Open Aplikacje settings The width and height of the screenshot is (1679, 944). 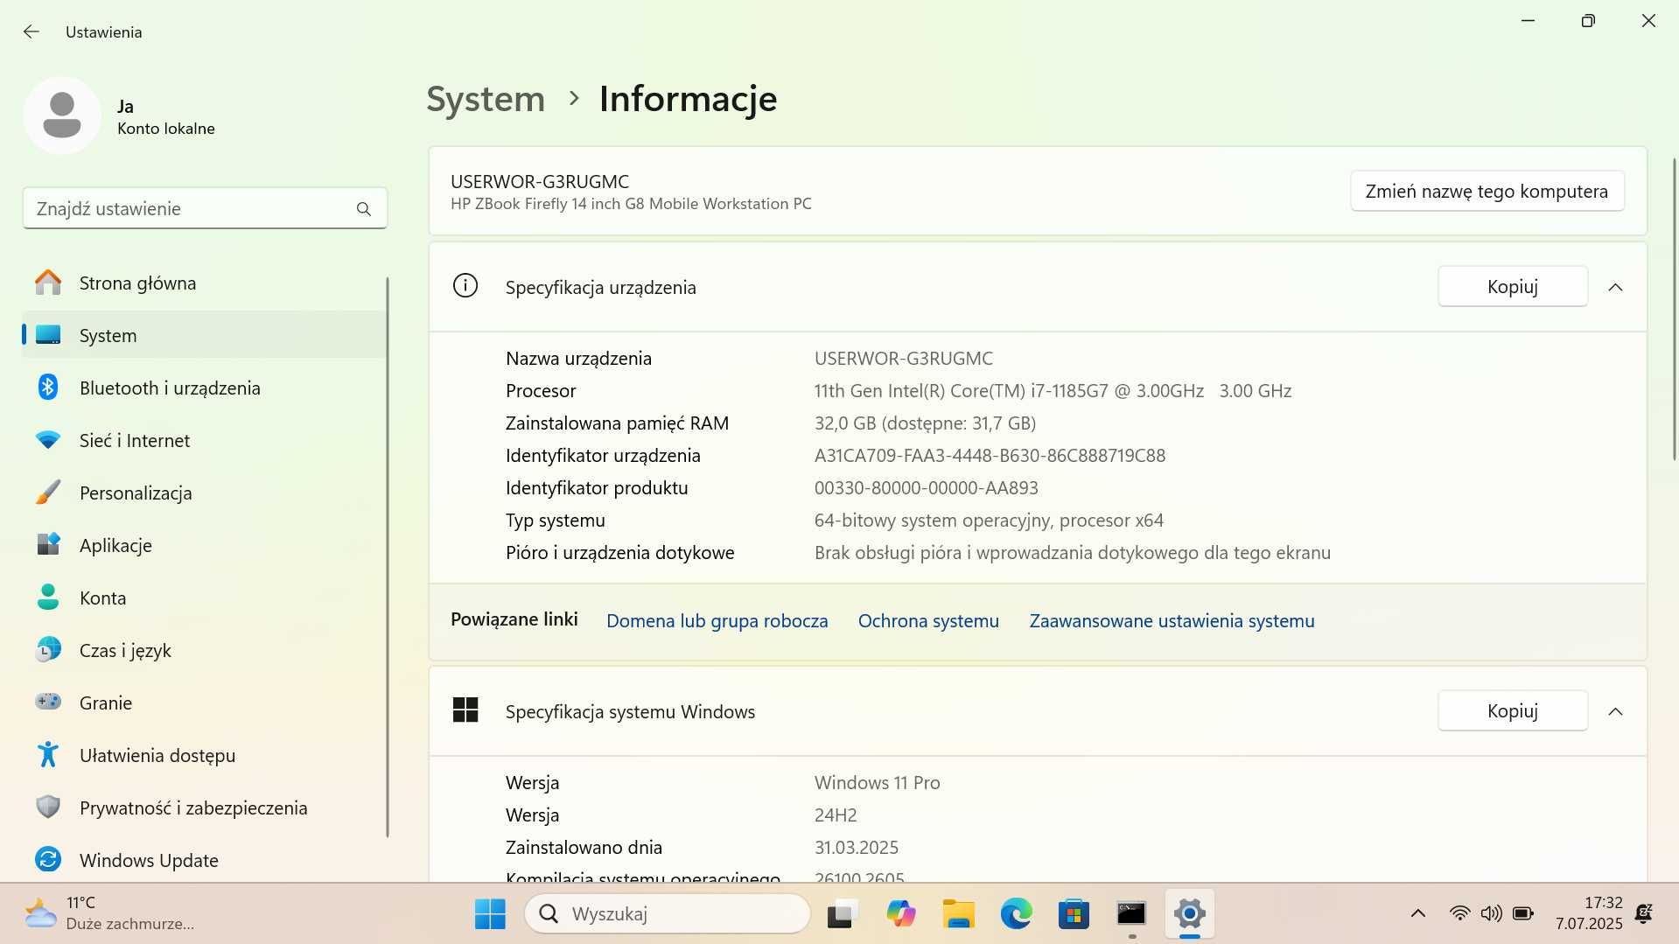pos(205,545)
